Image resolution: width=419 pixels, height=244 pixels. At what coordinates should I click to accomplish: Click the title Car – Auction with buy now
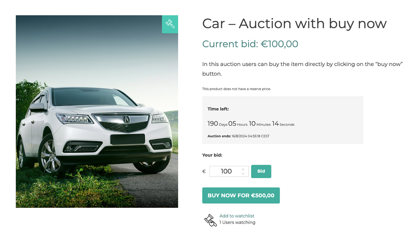pyautogui.click(x=294, y=23)
